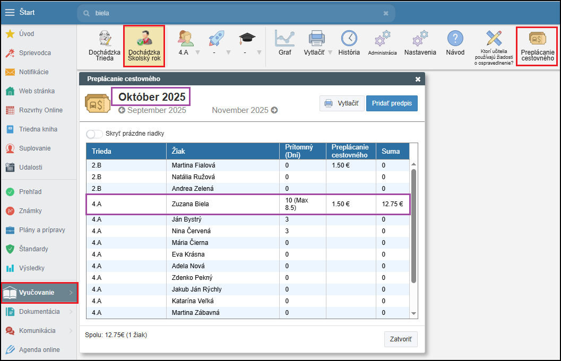This screenshot has height=361, width=561.
Task: Expand the Vyučovanie sidebar section
Action: [x=39, y=293]
